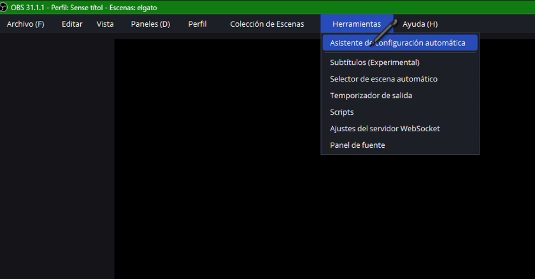535x279 pixels.
Task: Open the Archivo (F) menu
Action: tap(25, 24)
